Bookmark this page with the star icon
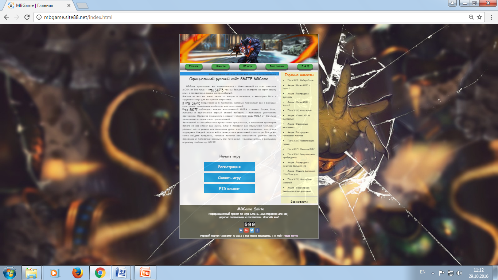 (479, 17)
